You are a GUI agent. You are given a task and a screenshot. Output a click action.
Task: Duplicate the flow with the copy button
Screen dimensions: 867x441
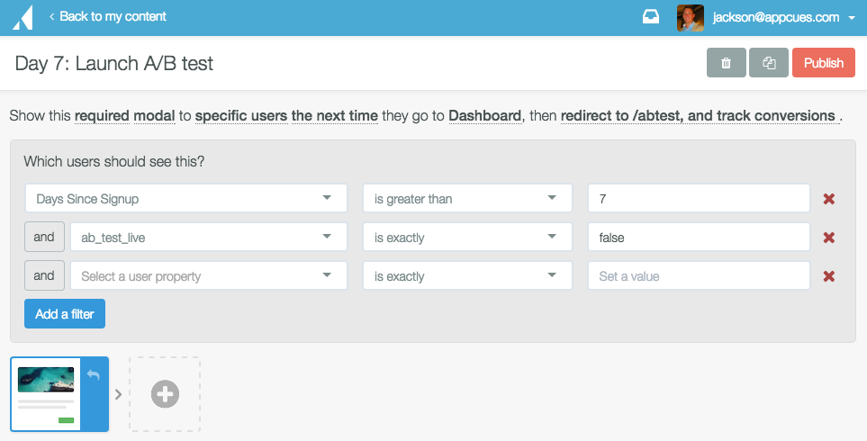coord(769,62)
